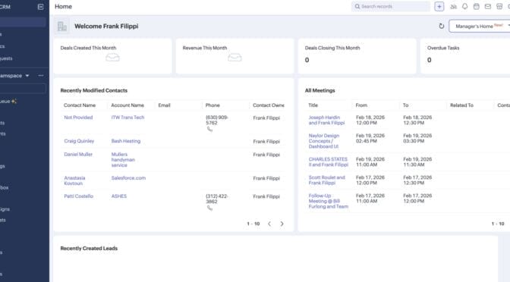Image resolution: width=510 pixels, height=282 pixels.
Task: Open meeting Scott Roulet and Frank Filippi
Action: 326,180
